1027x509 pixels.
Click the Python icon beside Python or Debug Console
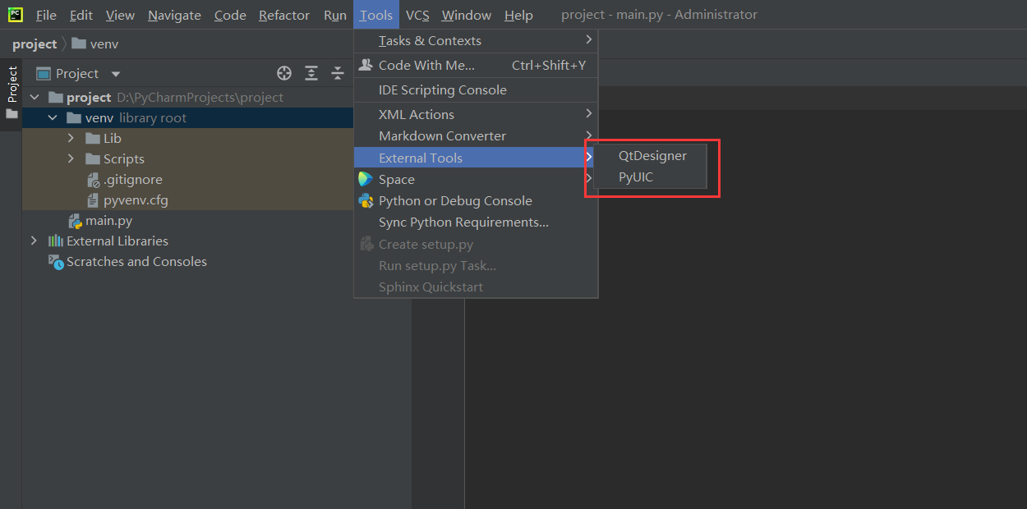(366, 200)
